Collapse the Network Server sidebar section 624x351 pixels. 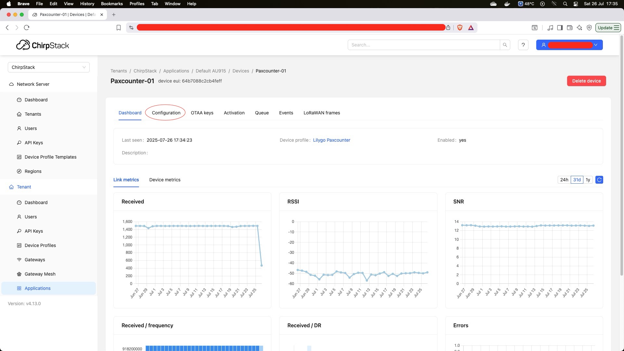(x=33, y=84)
